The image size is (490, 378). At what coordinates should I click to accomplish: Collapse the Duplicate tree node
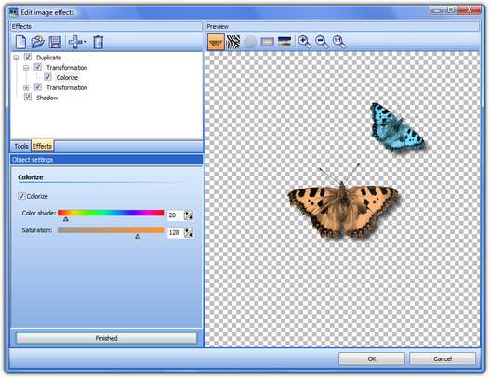[x=16, y=58]
